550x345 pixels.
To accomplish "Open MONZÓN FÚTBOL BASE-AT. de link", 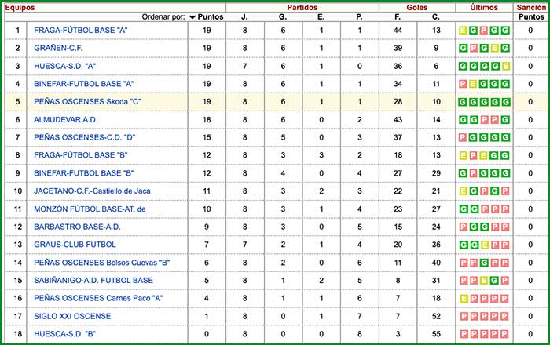I will click(x=90, y=209).
